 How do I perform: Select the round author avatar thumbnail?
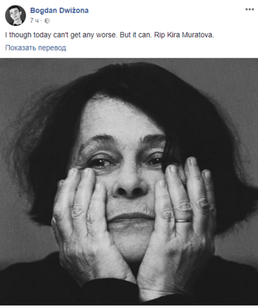(16, 16)
